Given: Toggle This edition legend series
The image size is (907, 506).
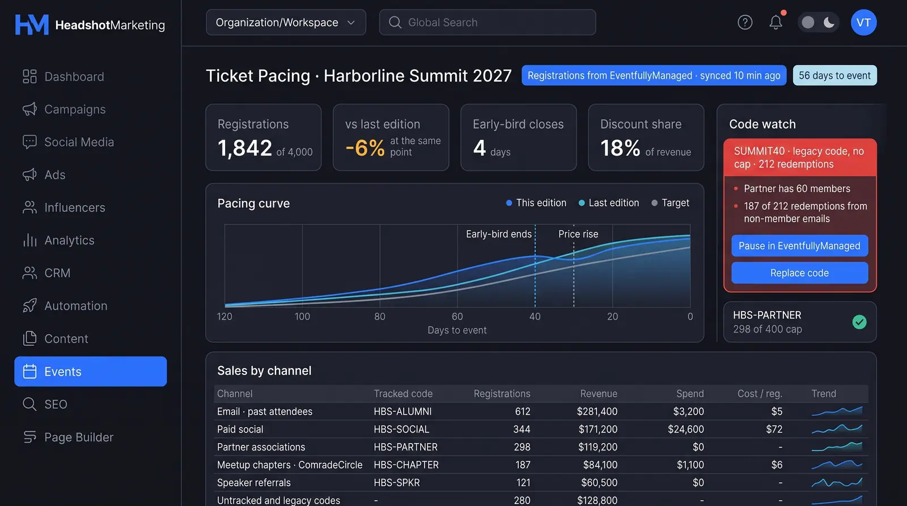Looking at the screenshot, I should tap(536, 203).
